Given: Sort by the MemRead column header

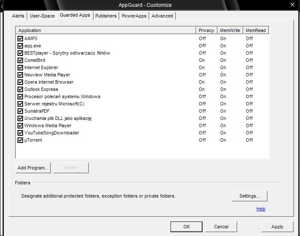Looking at the screenshot, I should point(256,30).
